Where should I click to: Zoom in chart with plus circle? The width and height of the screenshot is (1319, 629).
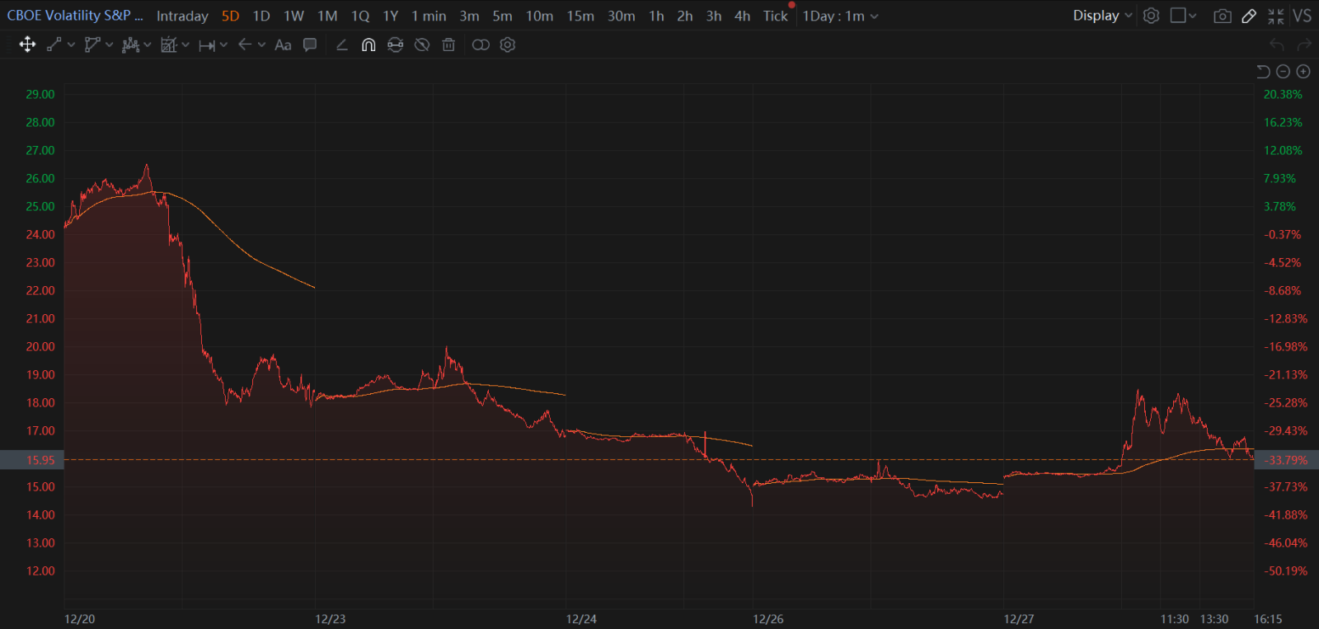point(1303,72)
